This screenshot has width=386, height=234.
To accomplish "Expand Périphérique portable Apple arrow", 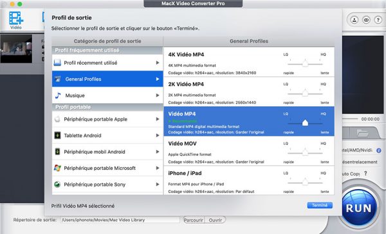I will pos(158,119).
